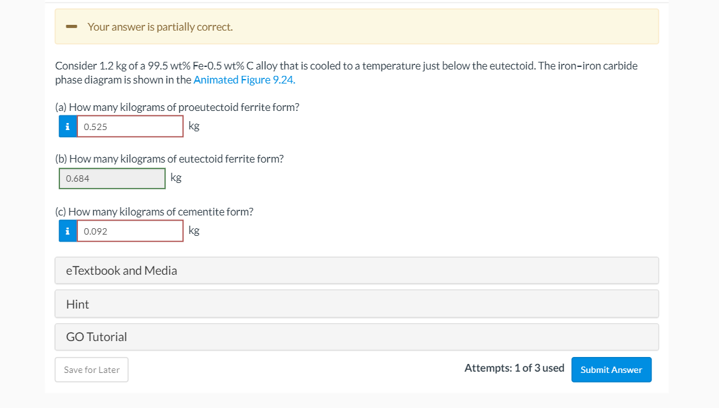719x408 pixels.
Task: Click the eutectoid ferrite answer box showing 0.684
Action: coord(112,178)
